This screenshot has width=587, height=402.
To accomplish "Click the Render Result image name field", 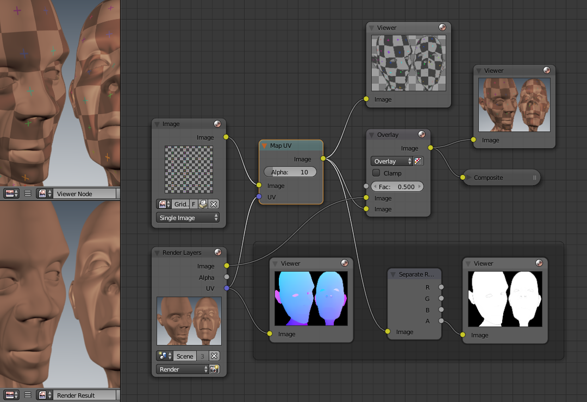I will coord(85,395).
